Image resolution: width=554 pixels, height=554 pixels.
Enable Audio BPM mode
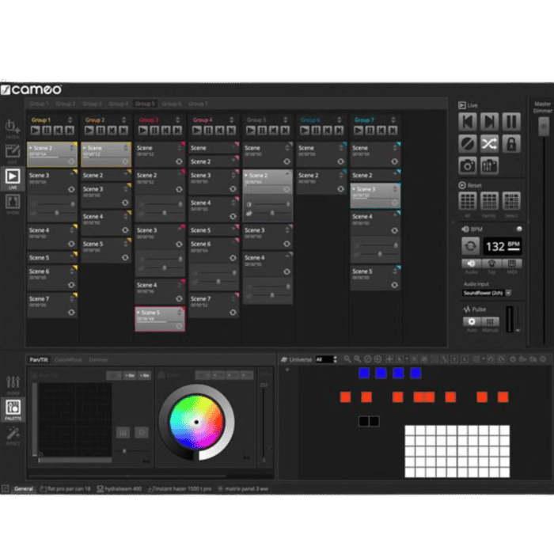pyautogui.click(x=470, y=264)
